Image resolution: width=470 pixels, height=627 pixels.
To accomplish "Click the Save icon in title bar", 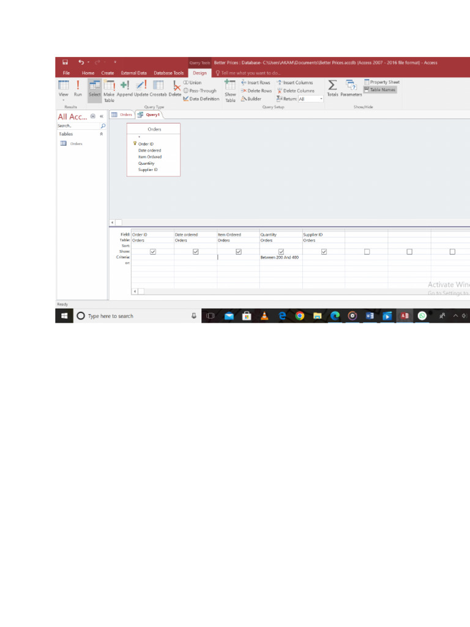I will (65, 62).
